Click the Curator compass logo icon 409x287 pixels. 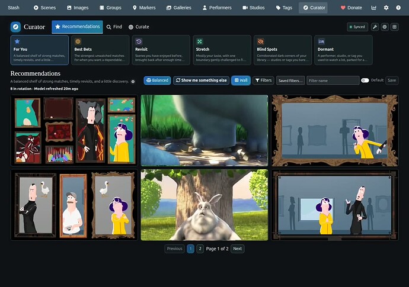tap(15, 27)
